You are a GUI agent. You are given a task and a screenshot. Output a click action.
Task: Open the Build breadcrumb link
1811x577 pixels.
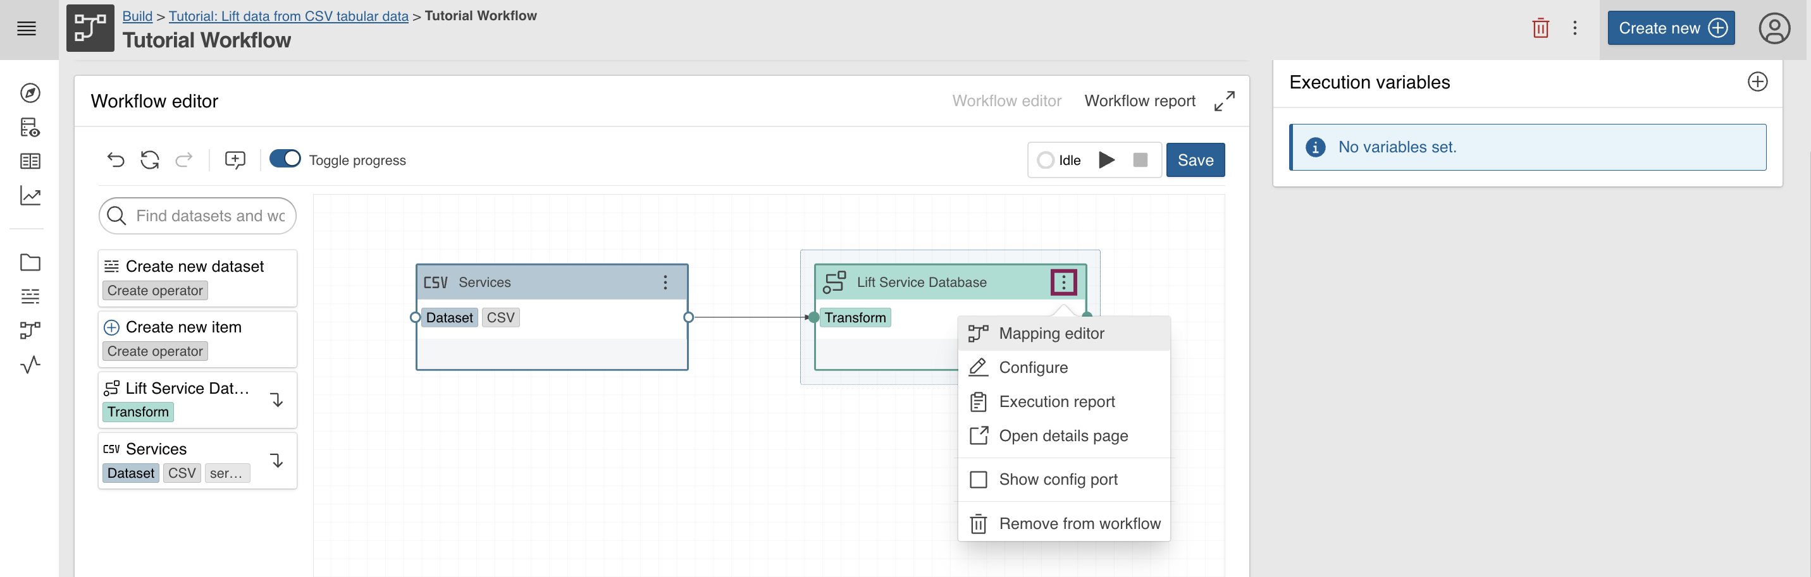click(x=137, y=15)
